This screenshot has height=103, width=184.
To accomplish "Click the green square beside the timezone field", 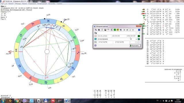I will point(139,36).
